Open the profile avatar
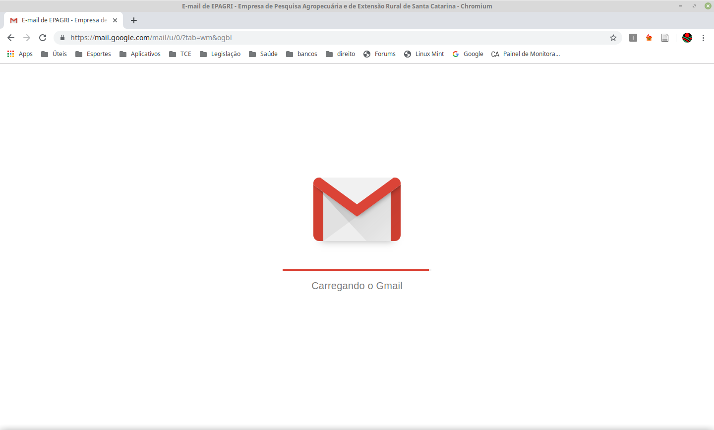Screen dimensions: 714x430 pos(687,38)
